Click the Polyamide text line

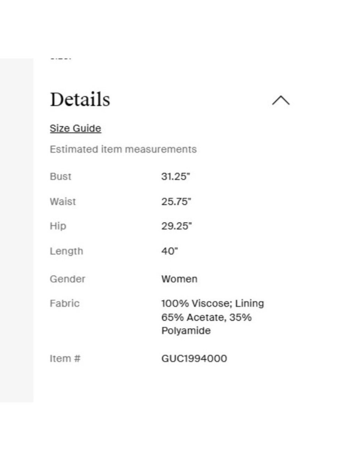[186, 331]
